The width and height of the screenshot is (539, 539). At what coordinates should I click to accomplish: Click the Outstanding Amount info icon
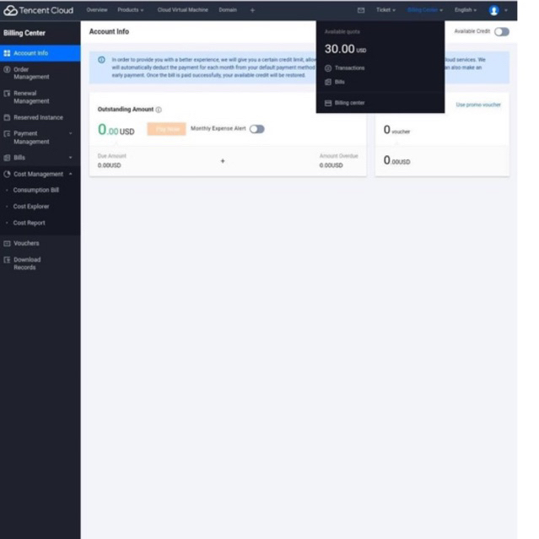[x=159, y=110]
